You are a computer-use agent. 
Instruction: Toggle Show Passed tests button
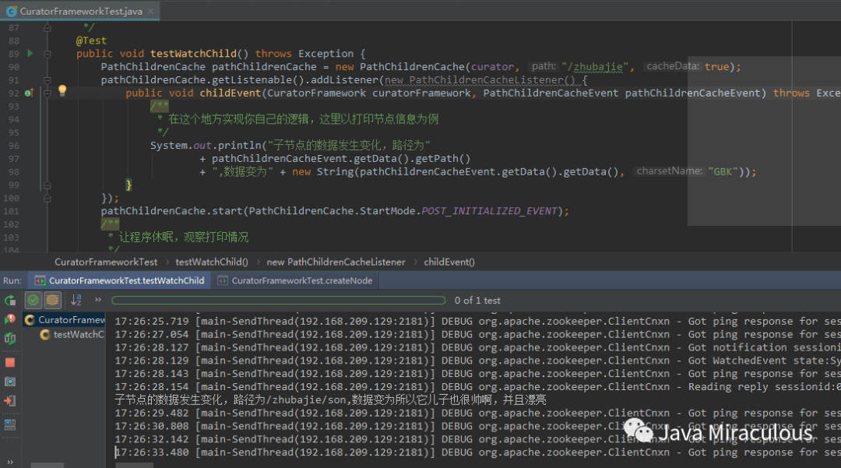33,301
